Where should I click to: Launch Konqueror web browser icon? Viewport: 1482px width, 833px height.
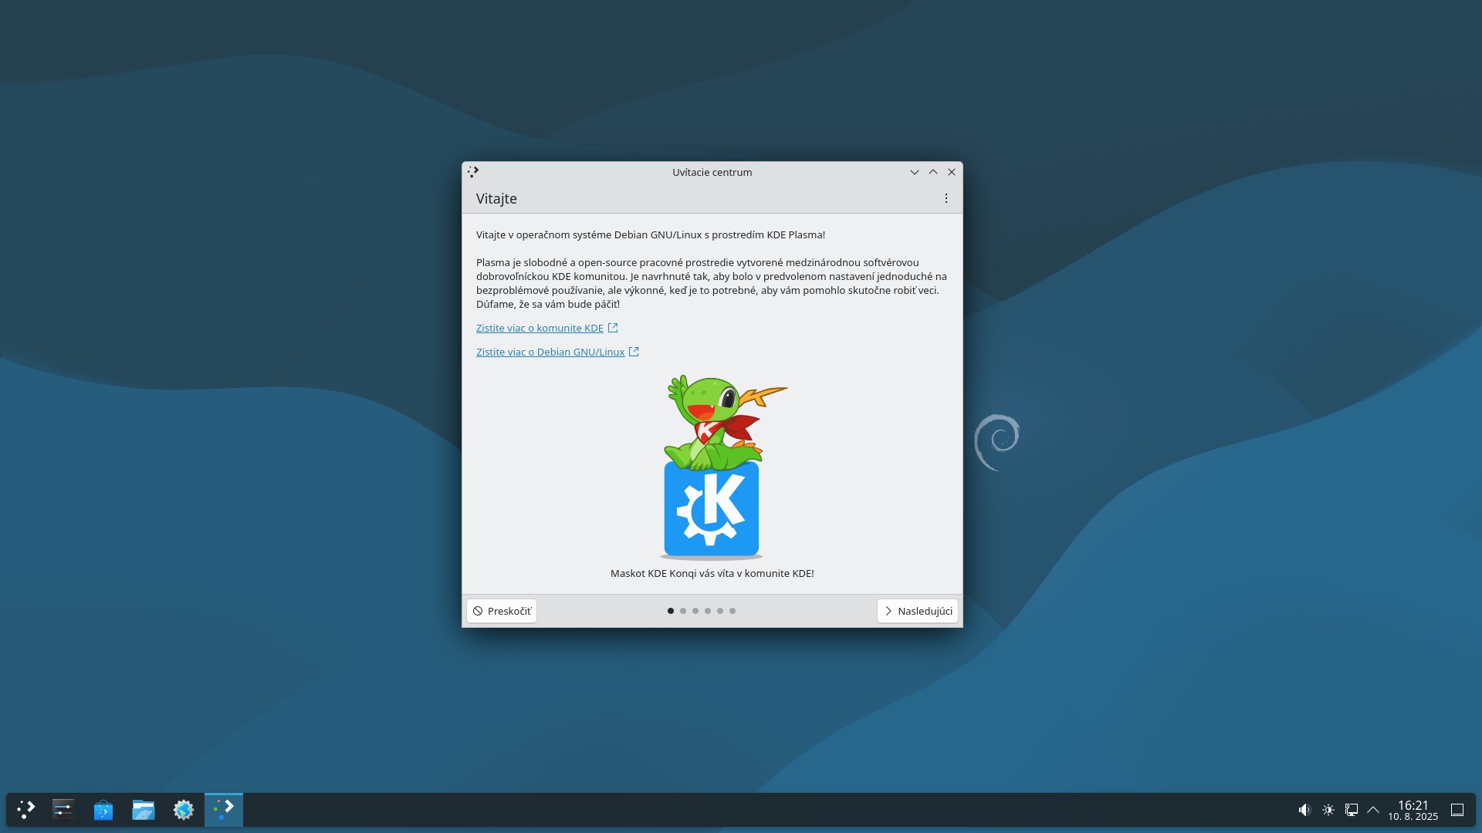pos(184,810)
